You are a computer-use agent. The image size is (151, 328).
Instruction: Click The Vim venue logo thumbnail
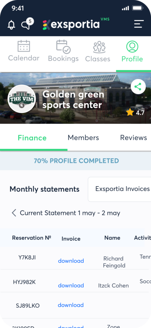(x=22, y=99)
